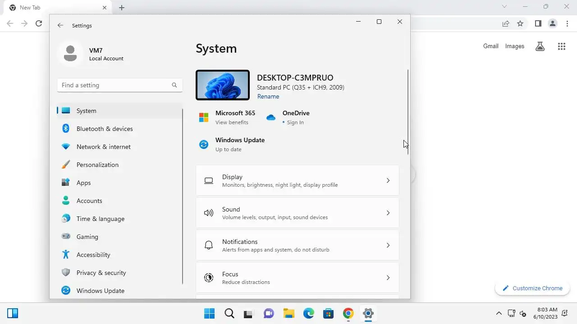
Task: Open the Windows Update tile showing Up to date
Action: pos(232,144)
